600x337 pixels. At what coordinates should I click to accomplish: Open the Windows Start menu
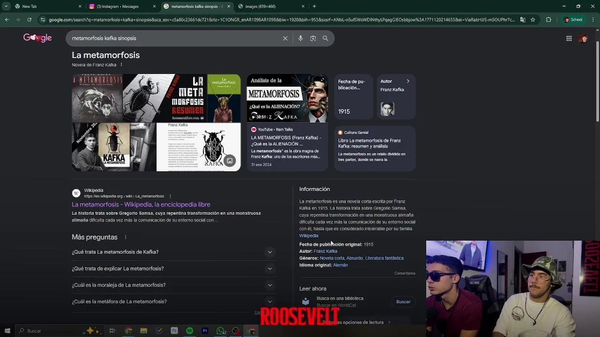(x=7, y=331)
